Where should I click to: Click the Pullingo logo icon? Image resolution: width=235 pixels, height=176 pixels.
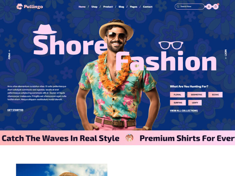[19, 7]
